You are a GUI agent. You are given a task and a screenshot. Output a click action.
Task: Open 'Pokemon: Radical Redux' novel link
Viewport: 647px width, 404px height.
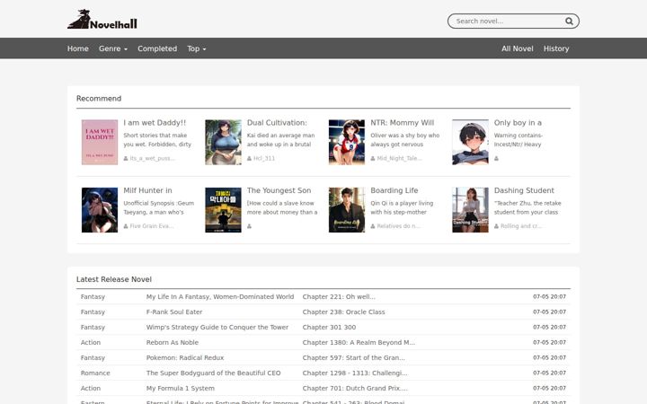point(185,358)
